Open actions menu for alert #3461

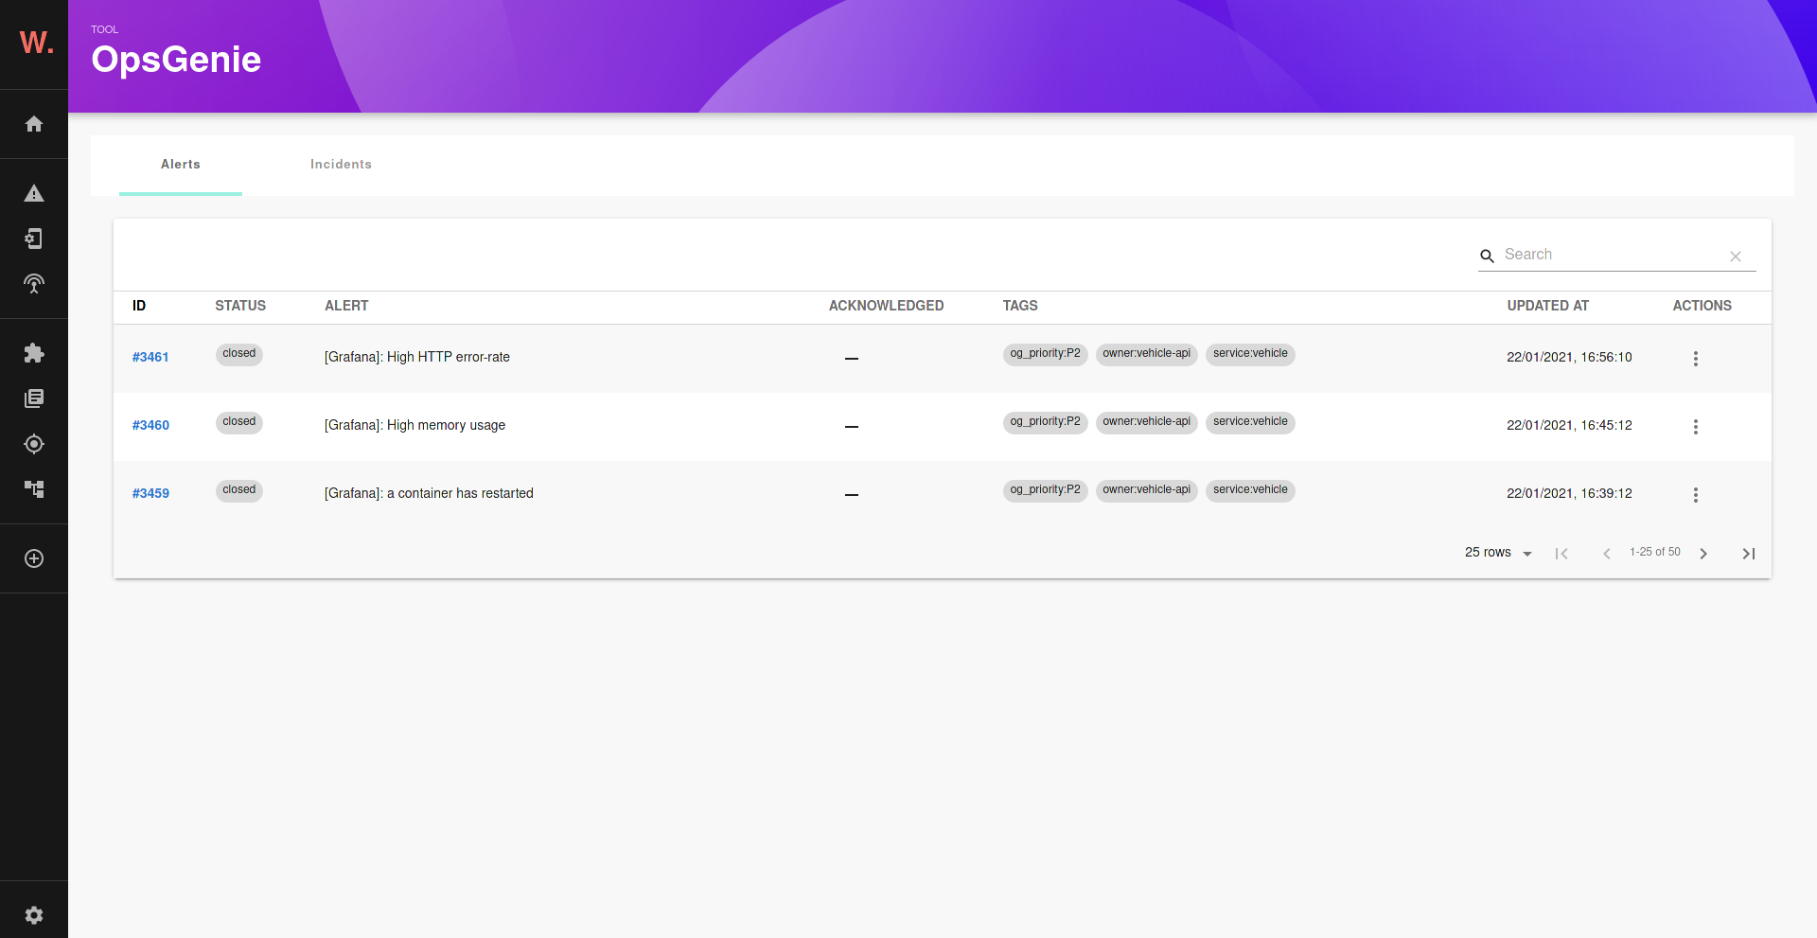coord(1696,359)
